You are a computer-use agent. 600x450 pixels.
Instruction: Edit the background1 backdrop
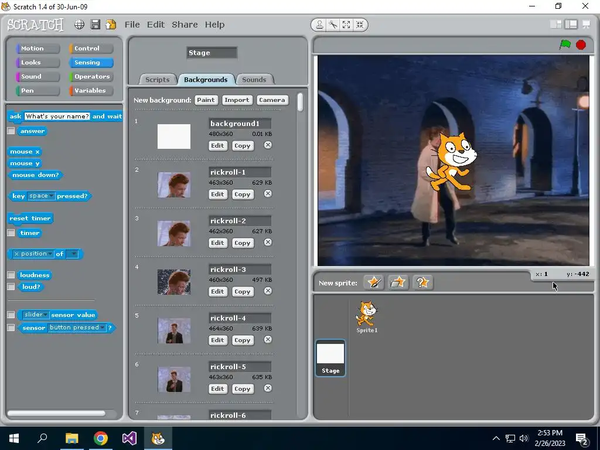click(x=218, y=146)
